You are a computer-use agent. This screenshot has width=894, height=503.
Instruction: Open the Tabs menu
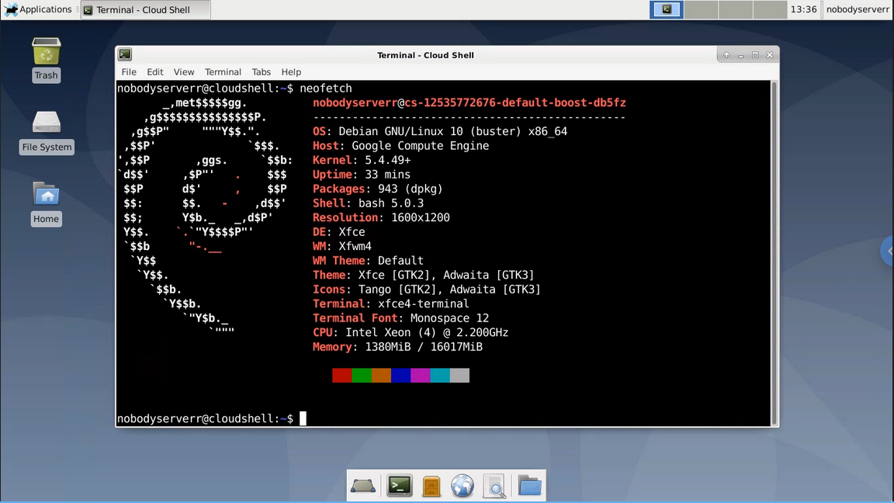(262, 71)
